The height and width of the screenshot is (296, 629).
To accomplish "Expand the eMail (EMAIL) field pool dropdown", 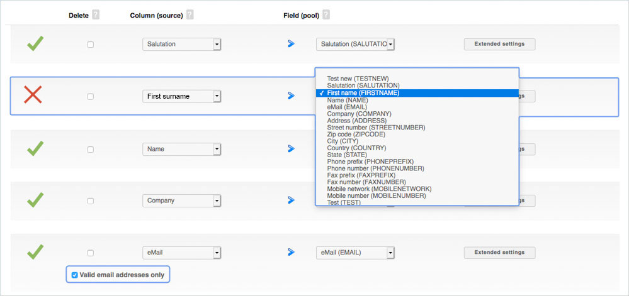I will 355,253.
